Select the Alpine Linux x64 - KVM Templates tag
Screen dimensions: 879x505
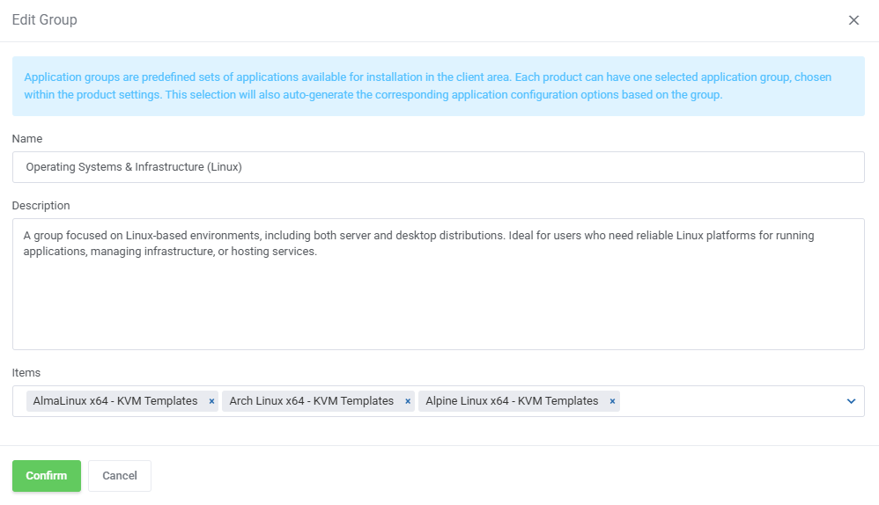coord(512,401)
